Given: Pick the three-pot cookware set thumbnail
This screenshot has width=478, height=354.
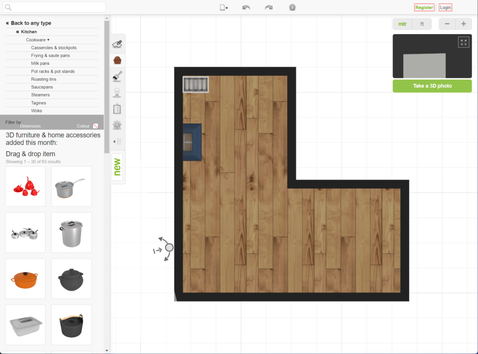Looking at the screenshot, I should [x=25, y=232].
